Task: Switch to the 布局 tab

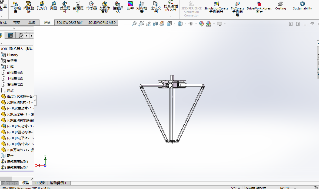Action: point(16,23)
